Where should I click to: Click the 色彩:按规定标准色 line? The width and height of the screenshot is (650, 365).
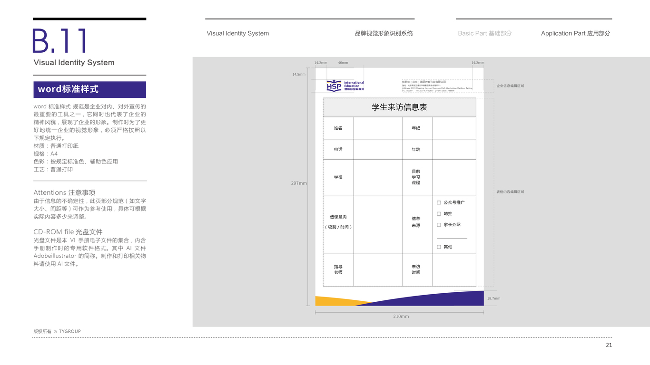point(76,162)
